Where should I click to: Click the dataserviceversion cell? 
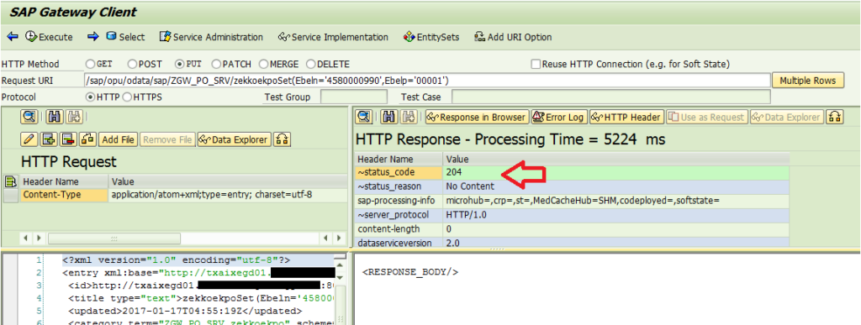[398, 243]
